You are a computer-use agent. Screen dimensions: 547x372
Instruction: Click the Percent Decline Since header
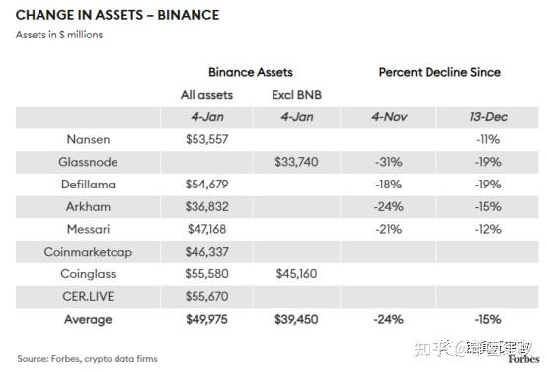point(439,72)
